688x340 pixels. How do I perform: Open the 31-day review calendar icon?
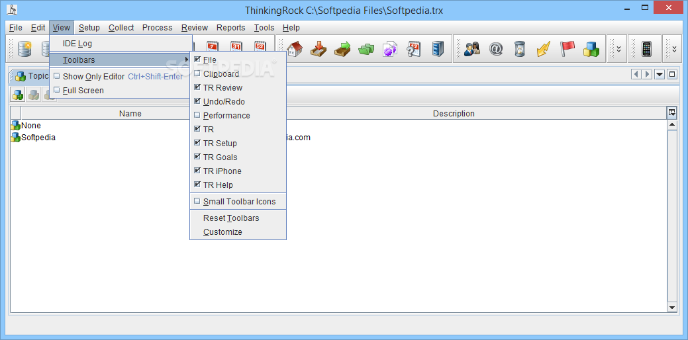point(236,47)
